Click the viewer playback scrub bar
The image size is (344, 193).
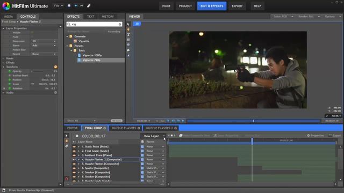(253, 121)
